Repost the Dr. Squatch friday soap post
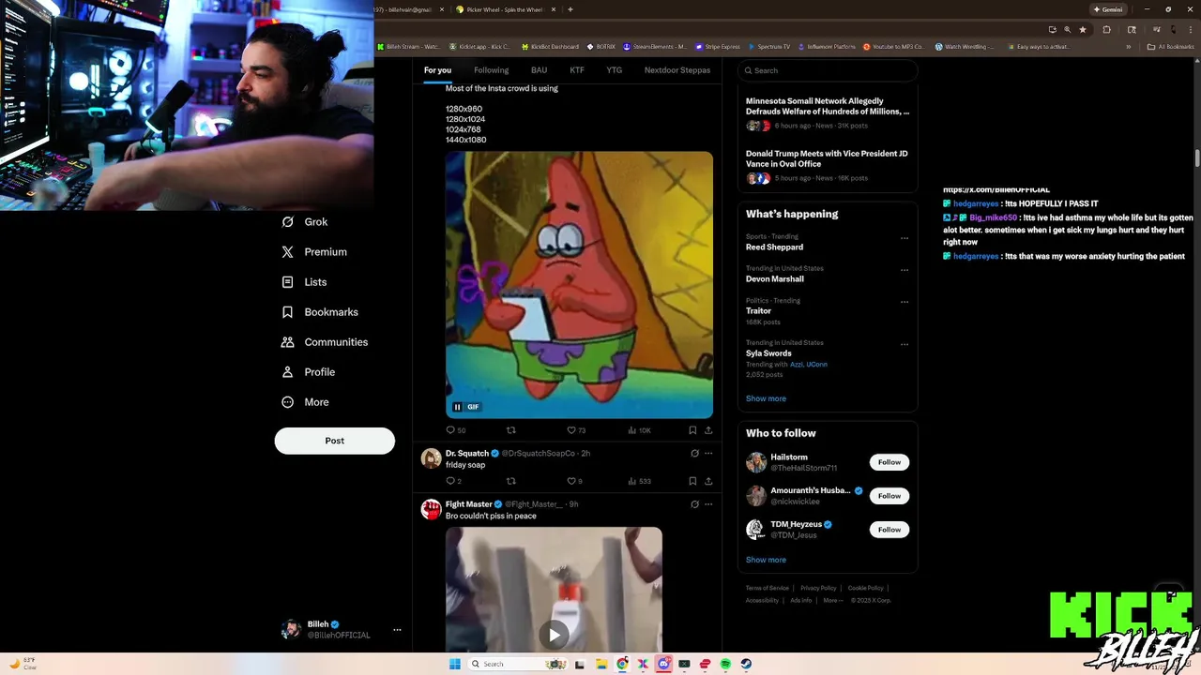Image resolution: width=1201 pixels, height=675 pixels. 511,481
